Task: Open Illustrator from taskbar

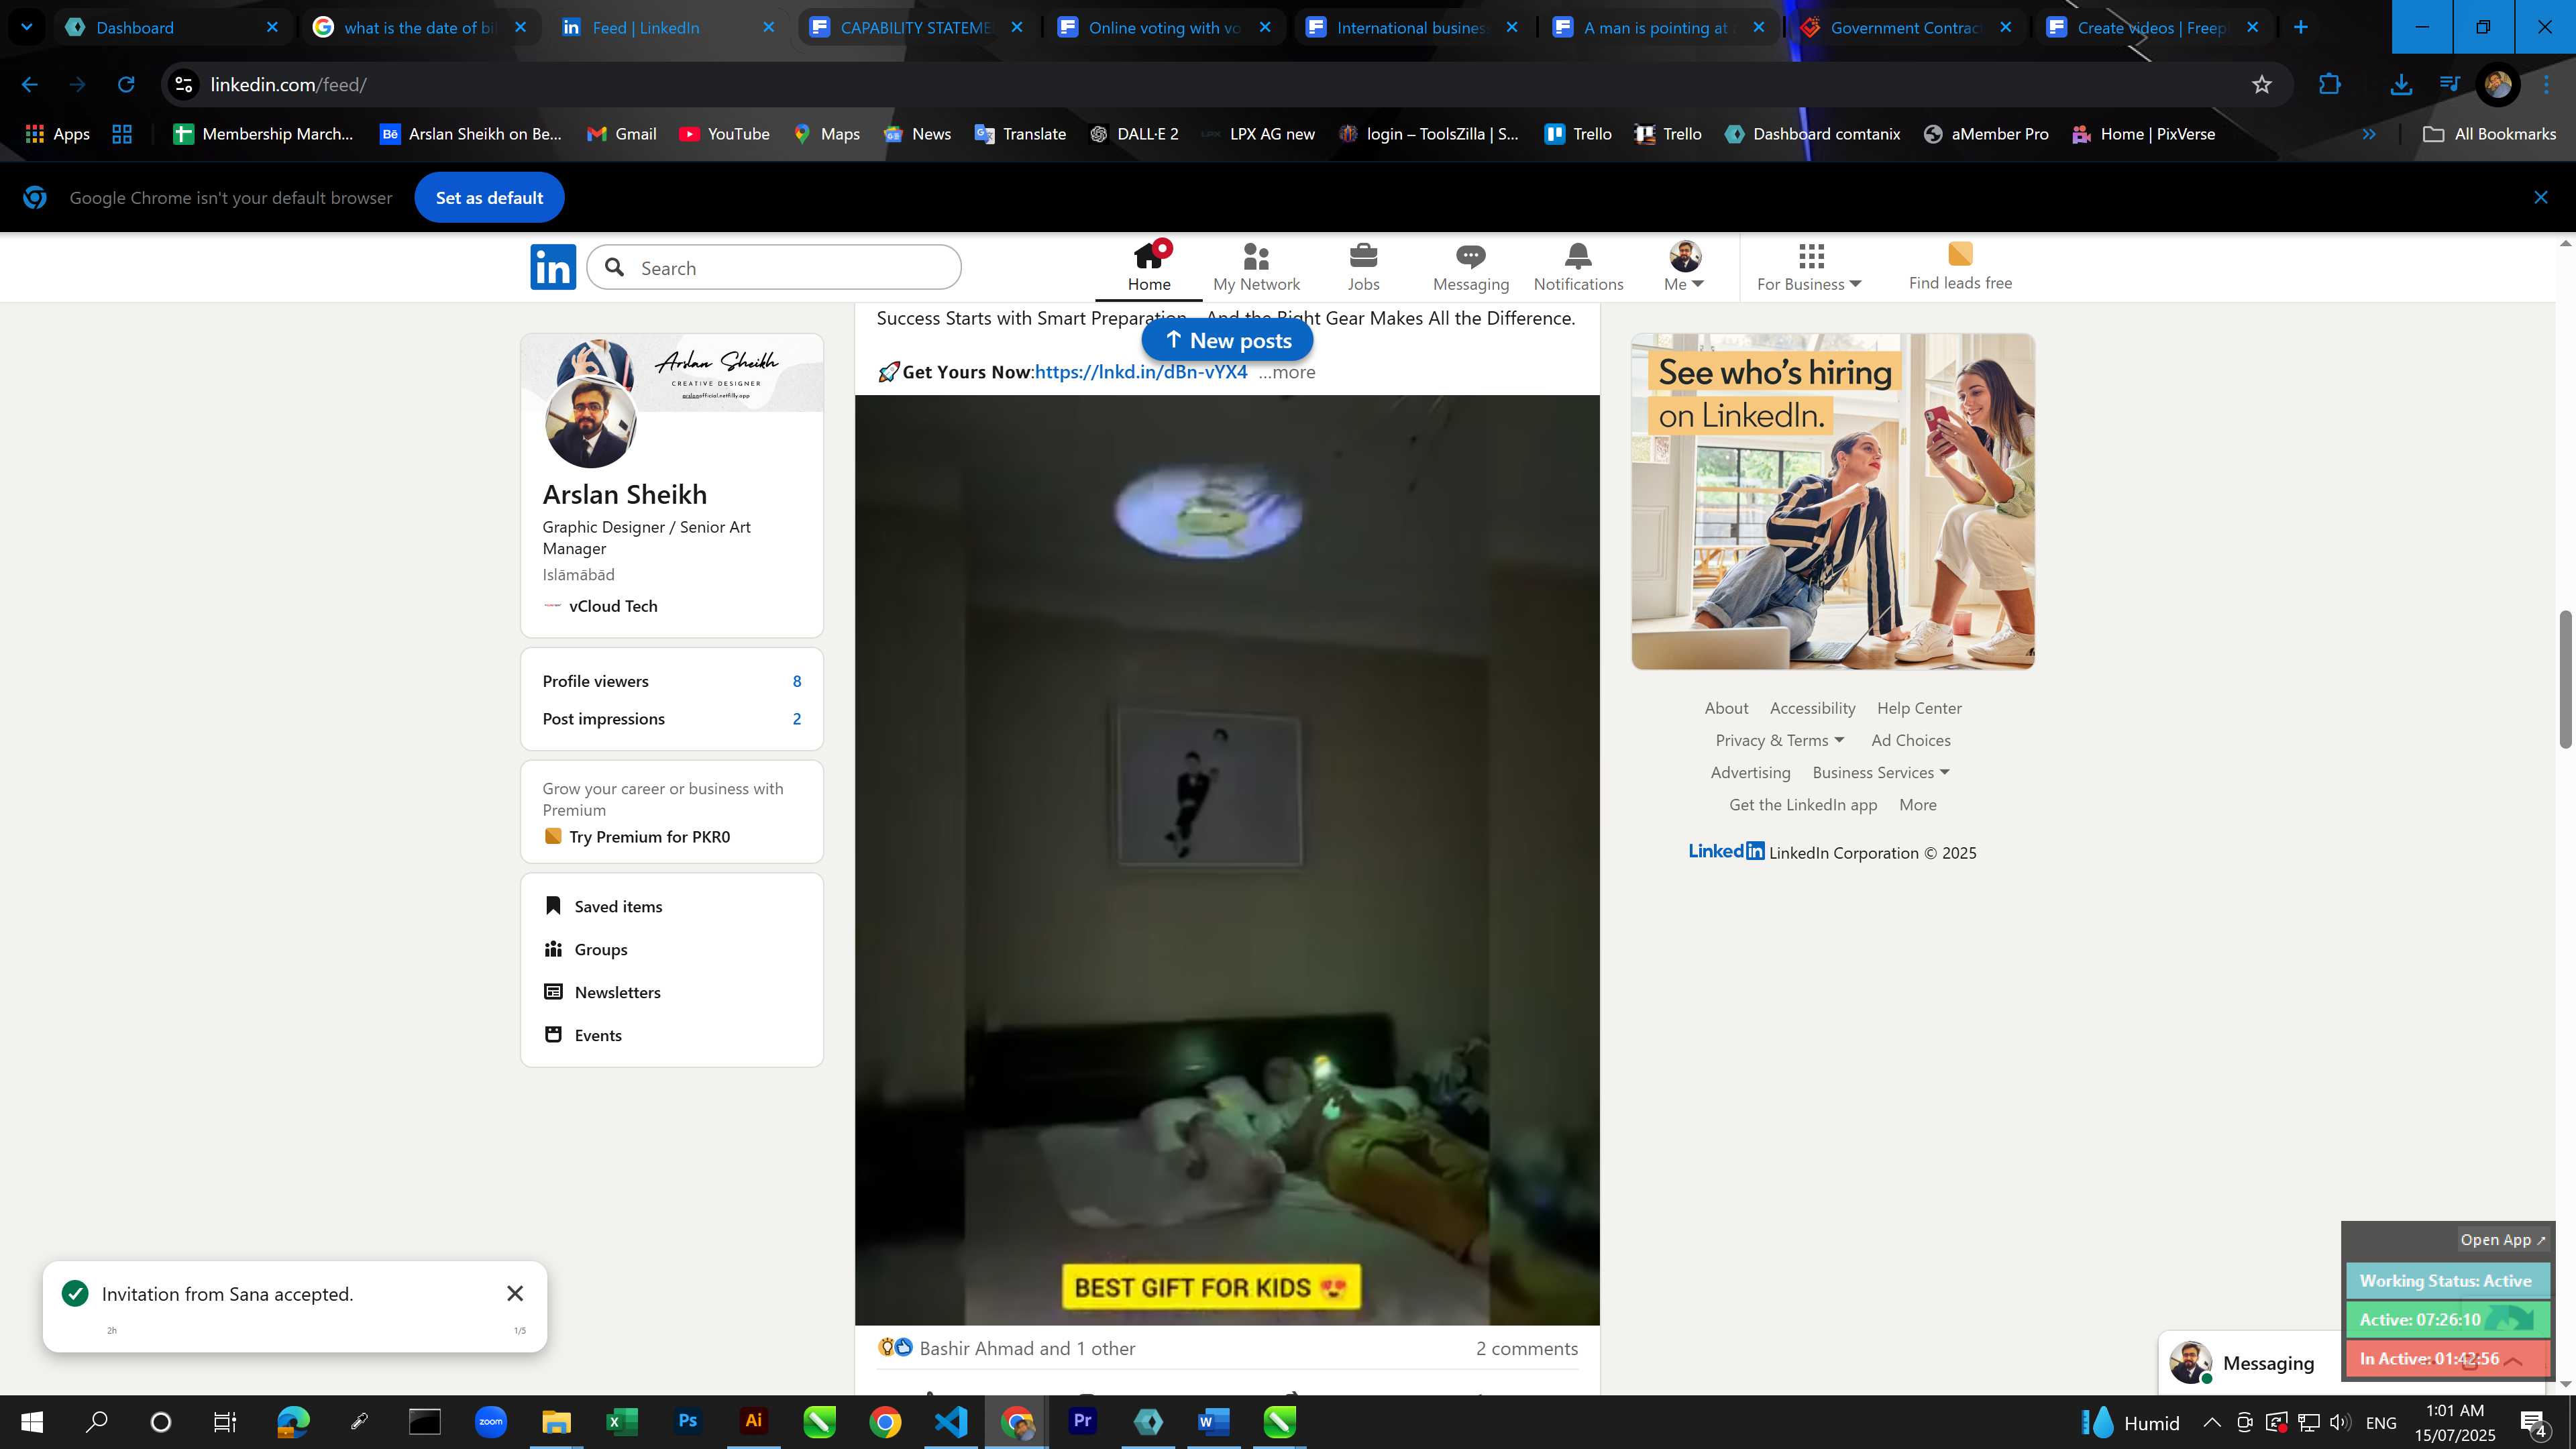Action: (x=754, y=1421)
